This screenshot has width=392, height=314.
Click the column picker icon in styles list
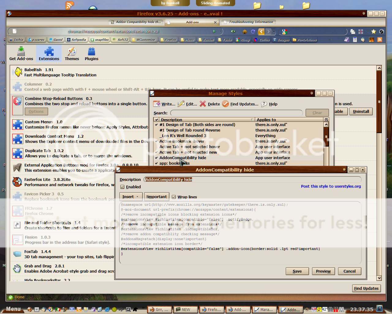(x=326, y=120)
